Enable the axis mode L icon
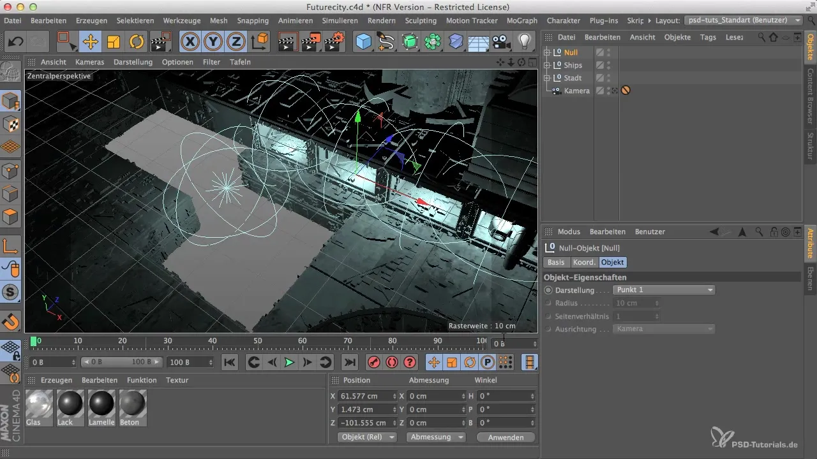This screenshot has width=817, height=459. coord(11,245)
